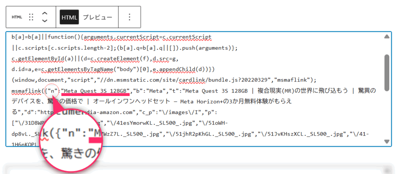Click the text "Meta Quest 3S 128GB" after "n"
Viewport: 401px width, 174px height.
pyautogui.click(x=96, y=91)
